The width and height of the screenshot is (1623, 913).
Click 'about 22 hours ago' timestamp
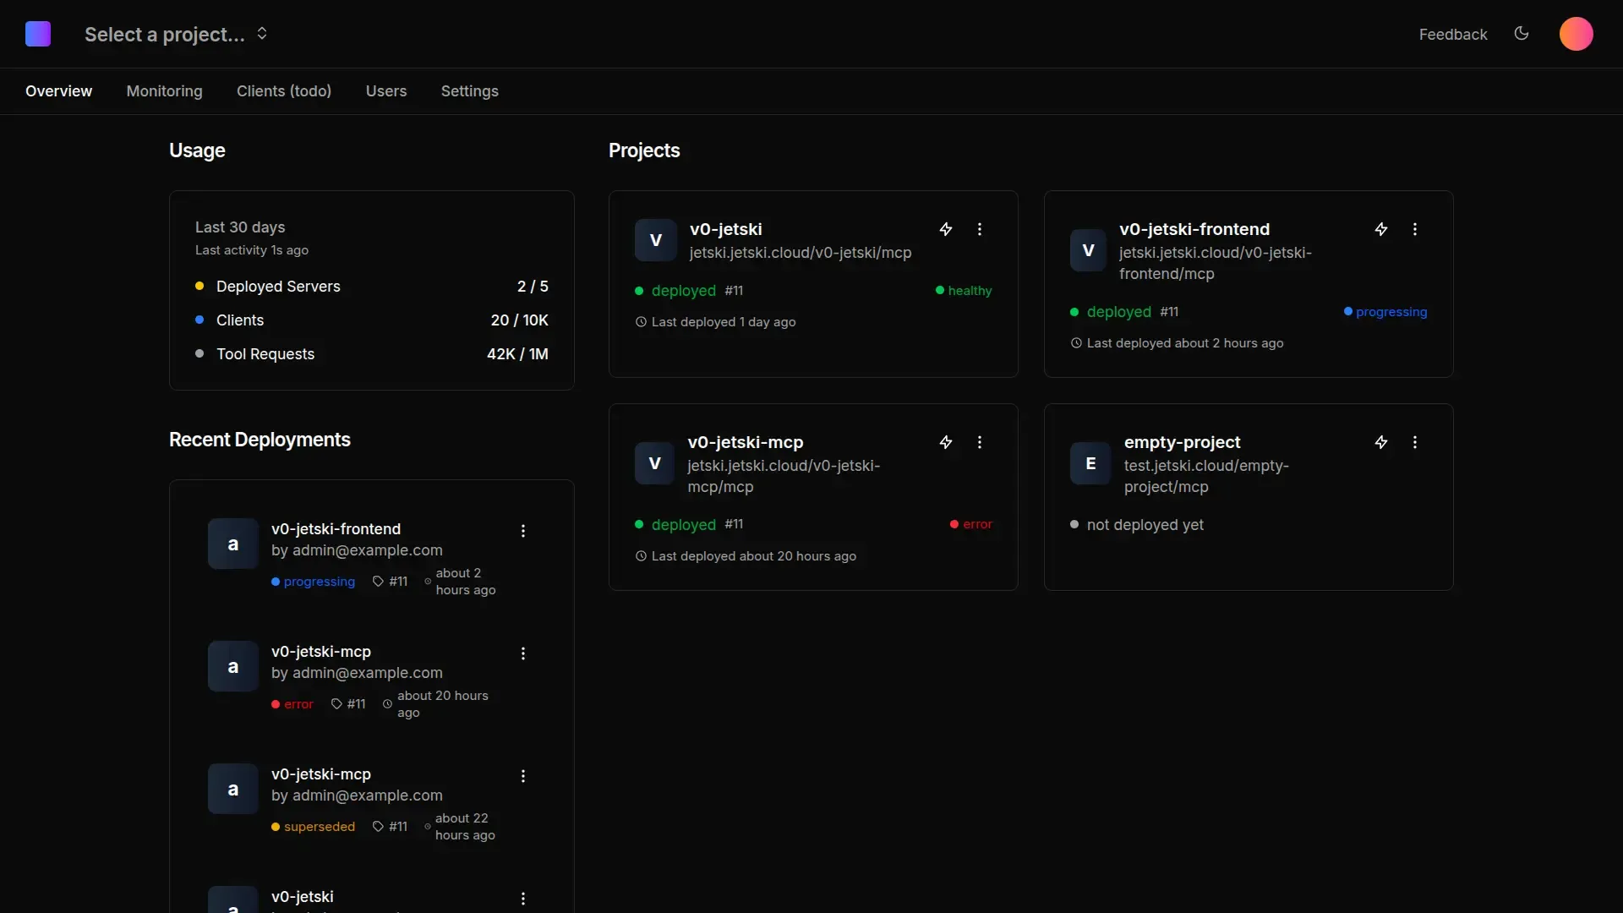(x=465, y=827)
